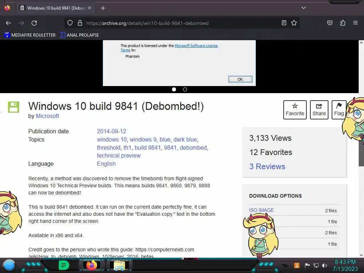Open the Firefox hamburger menu
This screenshot has width=364, height=273.
pos(355,23)
